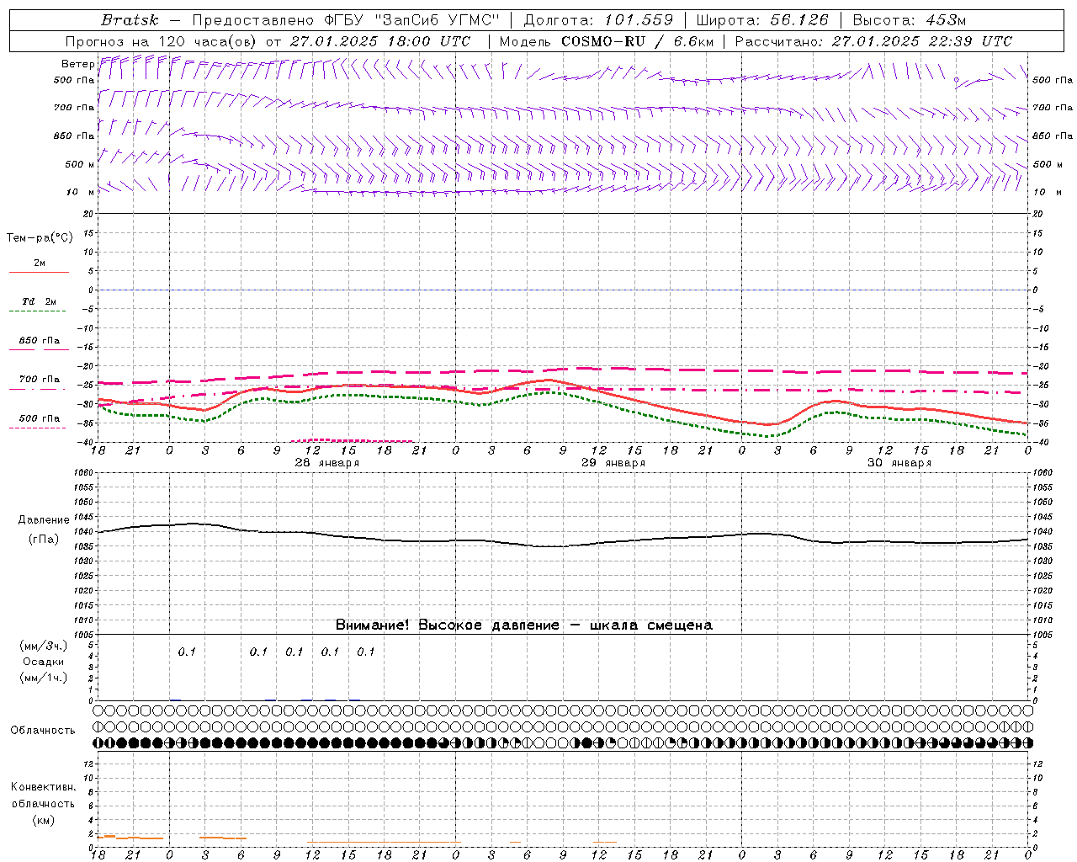
Task: Click the Тем-ра(°C) axis title
Action: click(x=40, y=237)
